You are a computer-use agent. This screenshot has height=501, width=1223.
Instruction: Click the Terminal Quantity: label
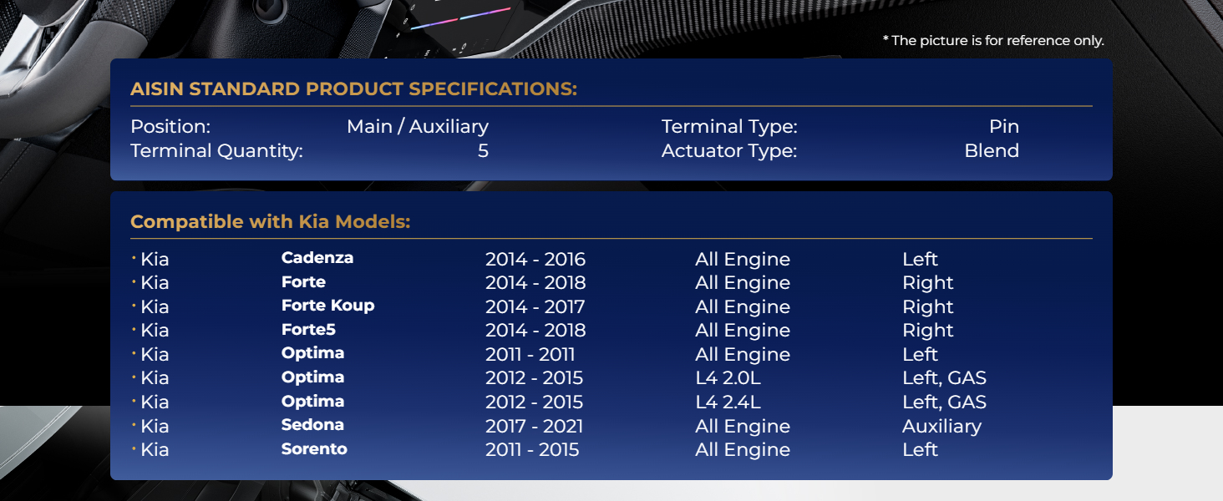[216, 151]
